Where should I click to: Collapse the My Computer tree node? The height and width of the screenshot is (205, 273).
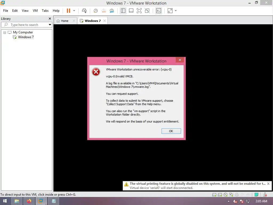(x=5, y=33)
